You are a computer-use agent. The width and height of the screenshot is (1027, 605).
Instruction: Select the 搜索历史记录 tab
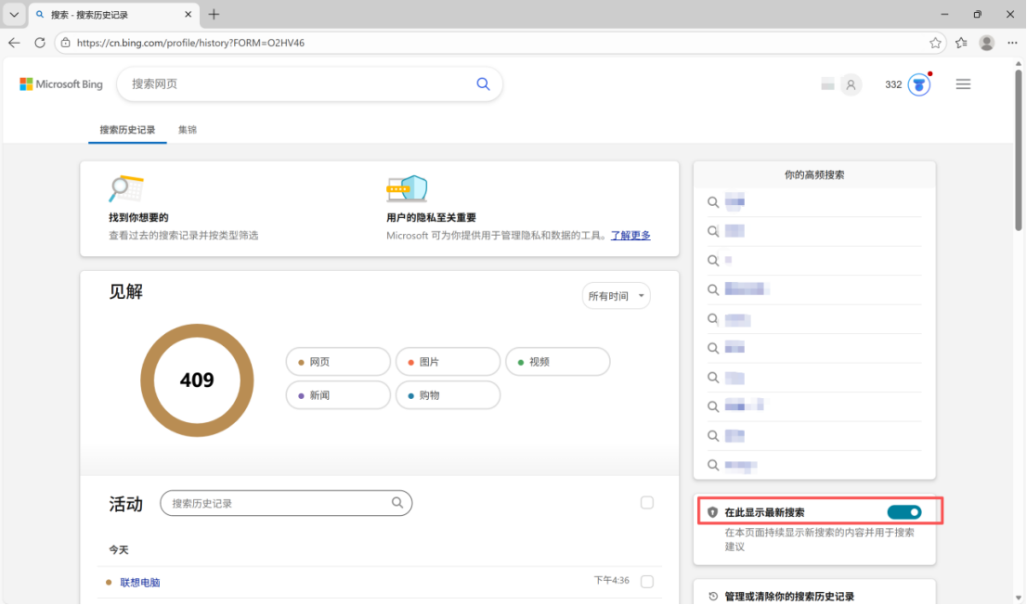127,130
